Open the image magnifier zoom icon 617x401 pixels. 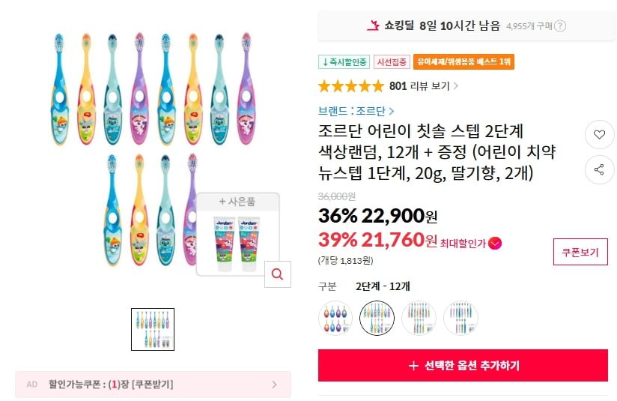click(277, 274)
